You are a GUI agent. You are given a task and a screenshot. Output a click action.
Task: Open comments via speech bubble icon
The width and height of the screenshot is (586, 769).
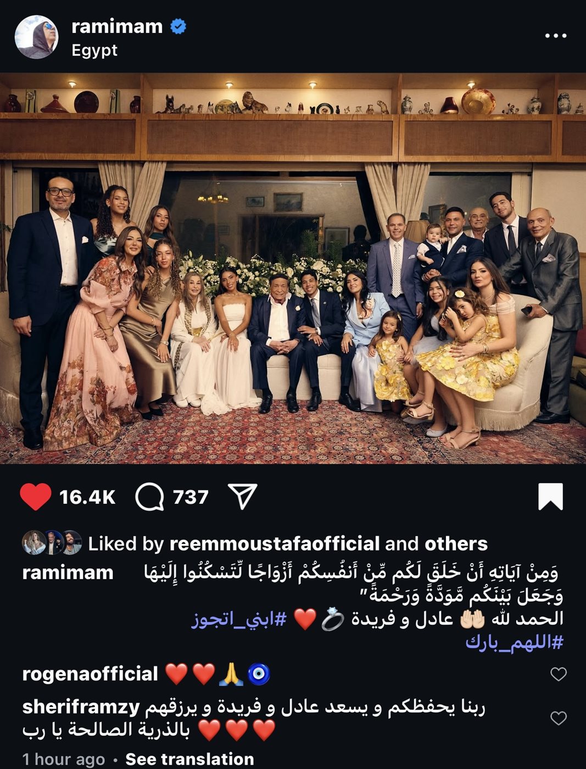point(149,497)
